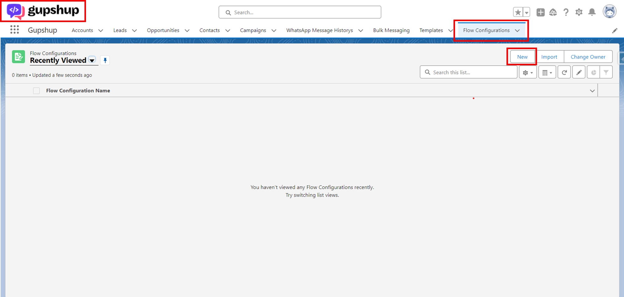Open the Setup gear icon
Image resolution: width=624 pixels, height=297 pixels.
point(579,12)
